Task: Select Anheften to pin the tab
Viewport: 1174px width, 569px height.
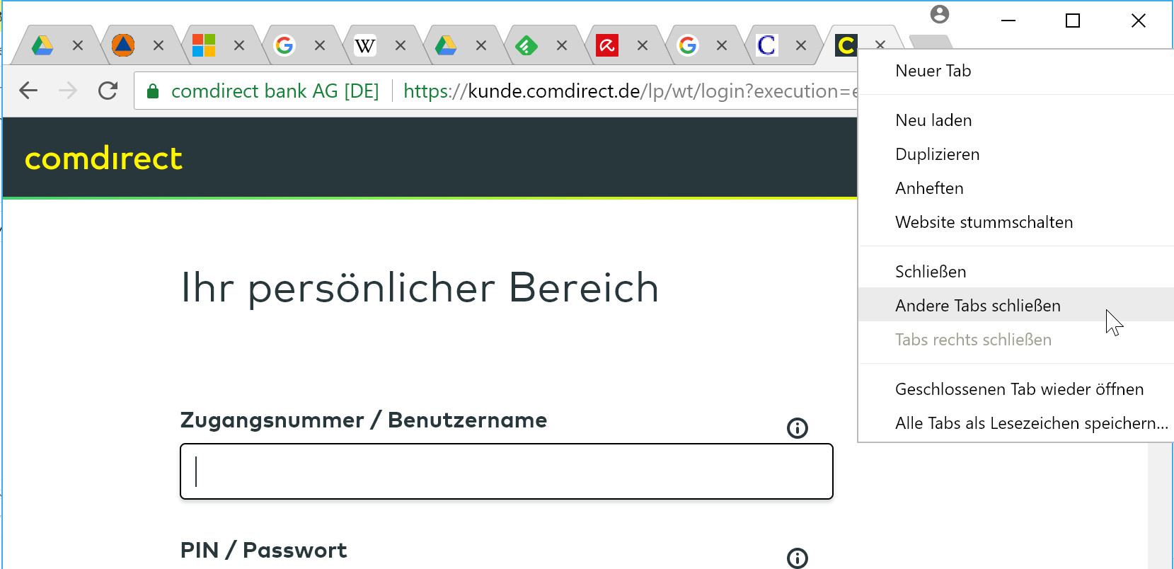Action: click(x=1016, y=188)
